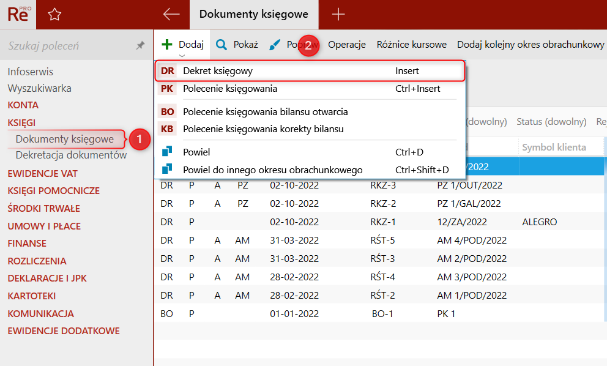Click the green plus Dodaj icon
The image size is (607, 366).
167,45
